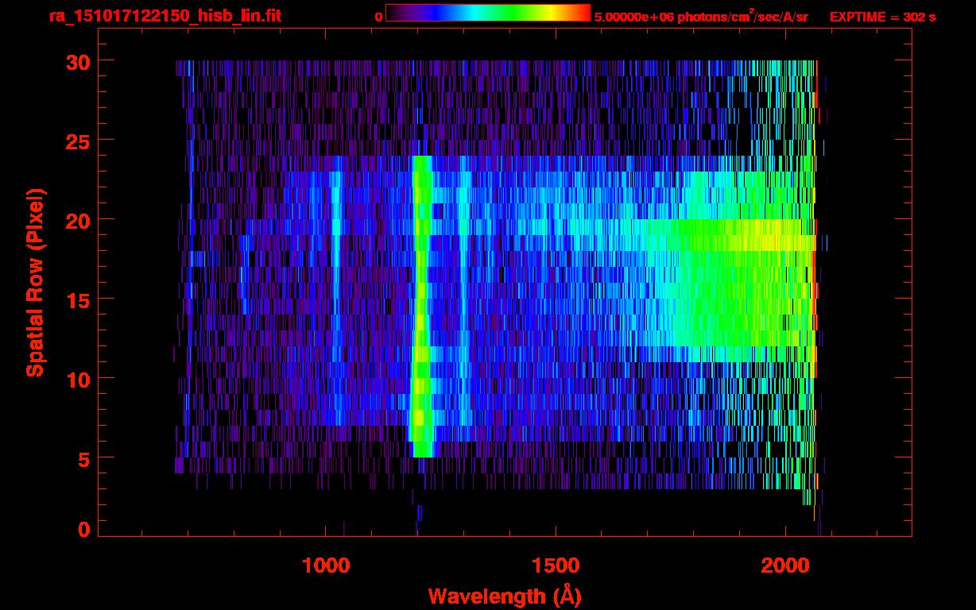Screen dimensions: 976x610
Task: Click the Spatial Row (Pixel) axis title
Action: pyautogui.click(x=35, y=283)
